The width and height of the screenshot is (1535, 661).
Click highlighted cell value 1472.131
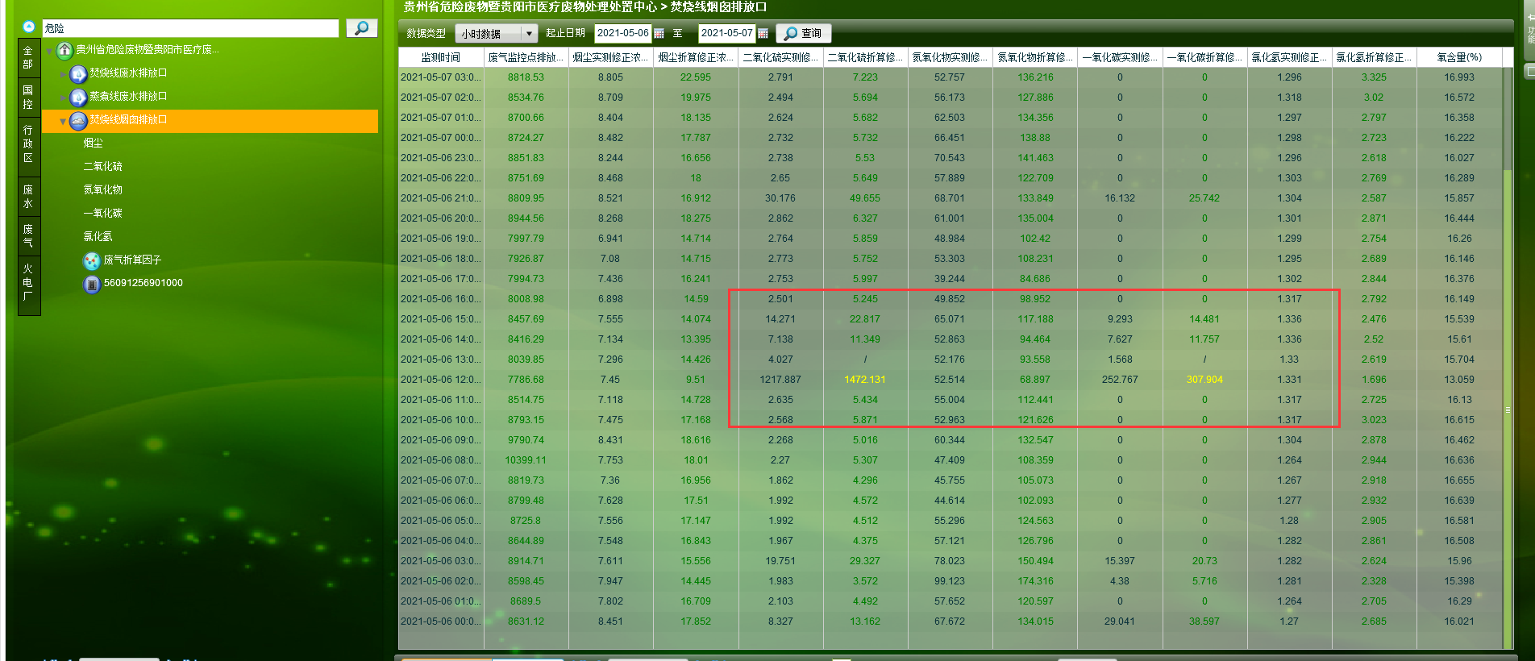coord(865,380)
